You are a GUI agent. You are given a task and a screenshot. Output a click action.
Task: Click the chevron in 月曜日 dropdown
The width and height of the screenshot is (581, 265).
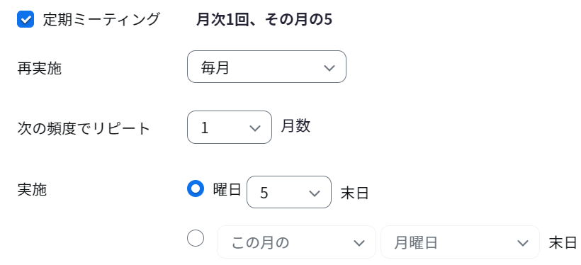(x=522, y=243)
